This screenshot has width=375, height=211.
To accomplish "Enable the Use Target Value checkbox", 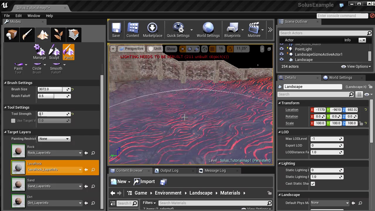I will coord(13,121).
